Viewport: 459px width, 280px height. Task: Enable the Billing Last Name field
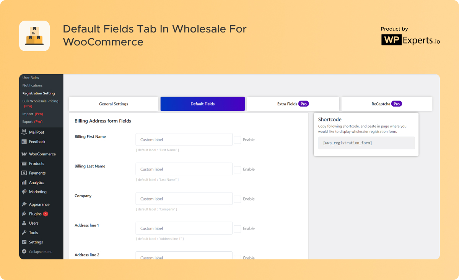[x=238, y=169]
